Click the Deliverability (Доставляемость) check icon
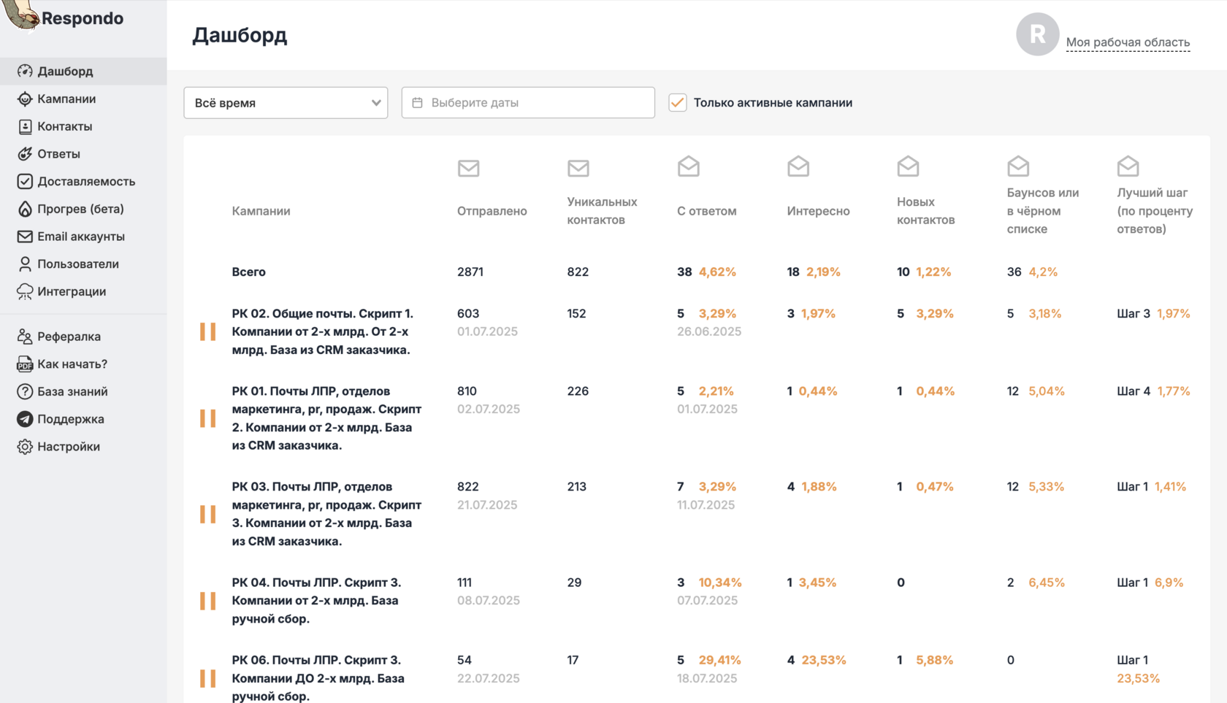Image resolution: width=1227 pixels, height=703 pixels. [25, 181]
